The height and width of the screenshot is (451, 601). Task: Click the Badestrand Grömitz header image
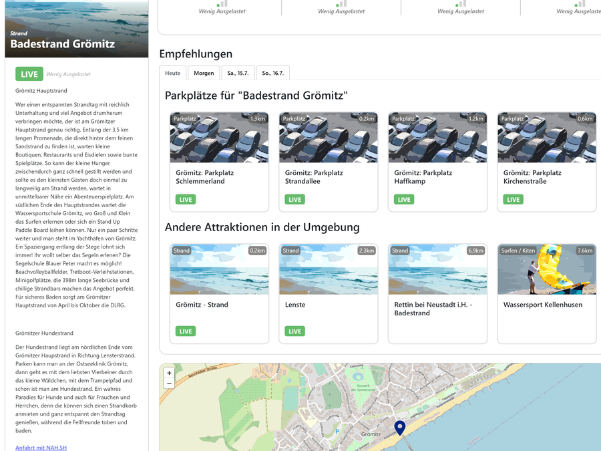coord(77,29)
